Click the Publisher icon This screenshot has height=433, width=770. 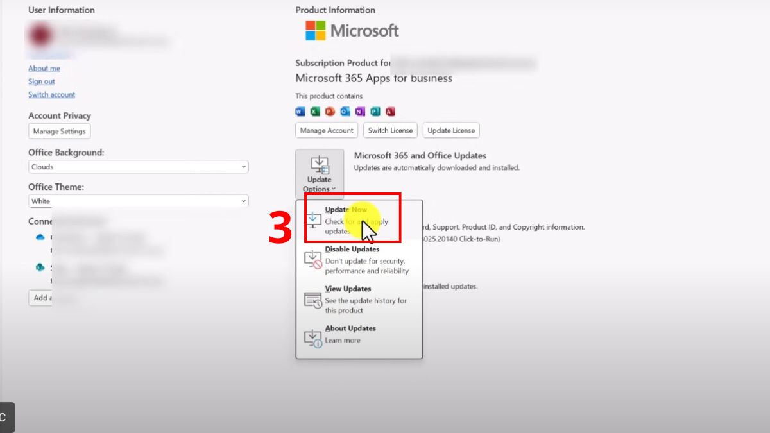tap(374, 111)
